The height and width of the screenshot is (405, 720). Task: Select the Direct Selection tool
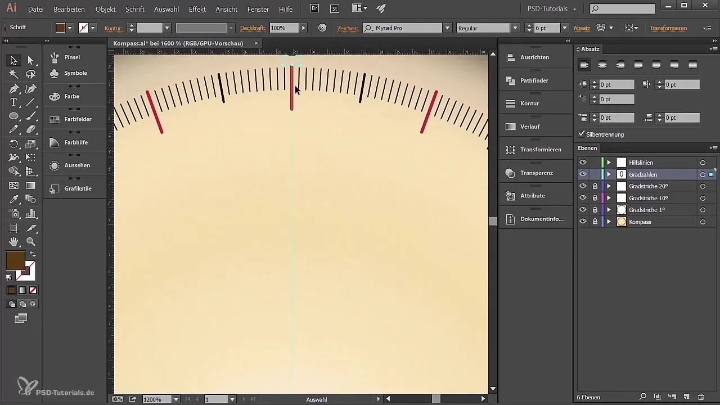click(x=30, y=60)
